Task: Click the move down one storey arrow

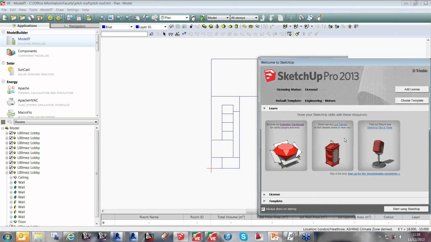Action: click(272, 18)
